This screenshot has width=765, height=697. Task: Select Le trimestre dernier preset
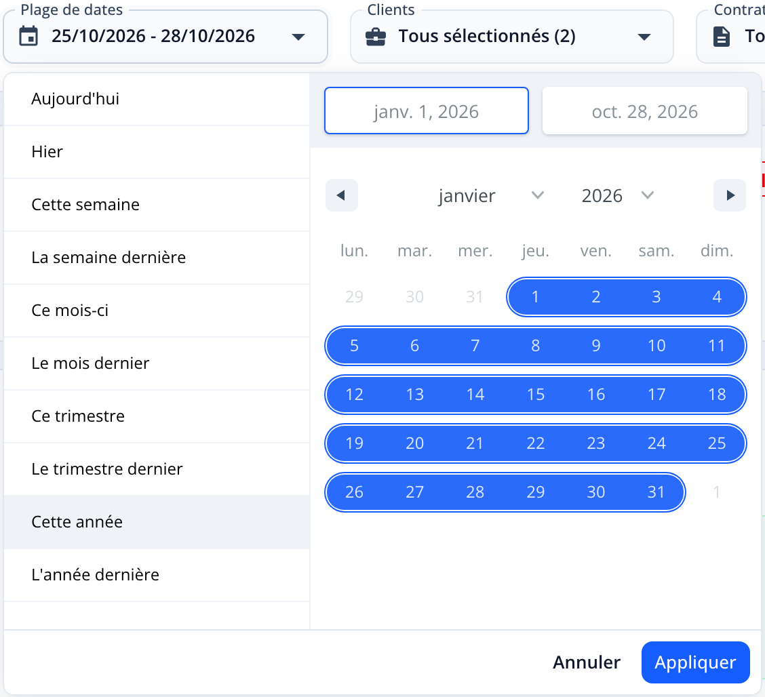click(157, 469)
